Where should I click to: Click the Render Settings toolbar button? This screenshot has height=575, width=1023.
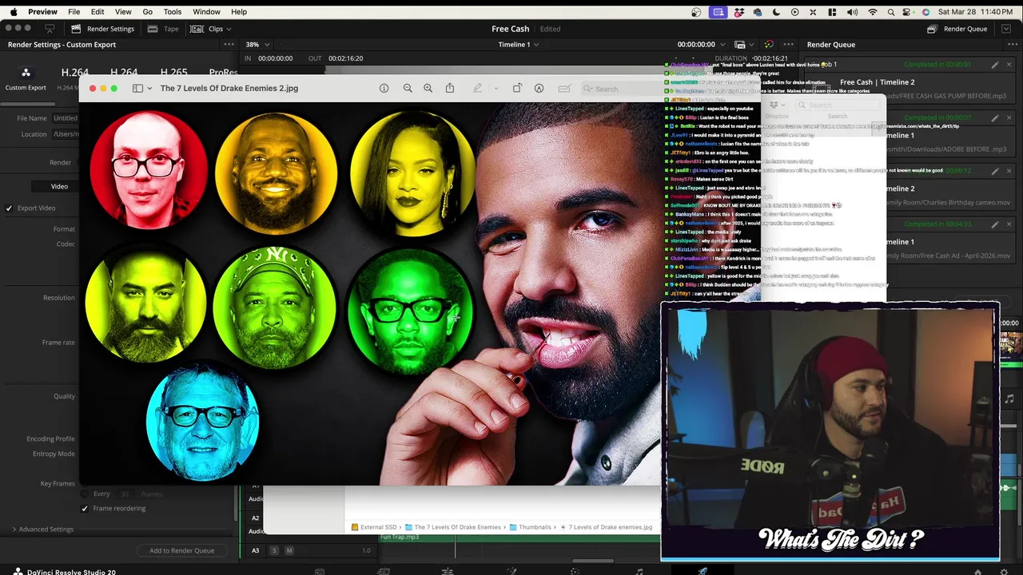tap(102, 29)
